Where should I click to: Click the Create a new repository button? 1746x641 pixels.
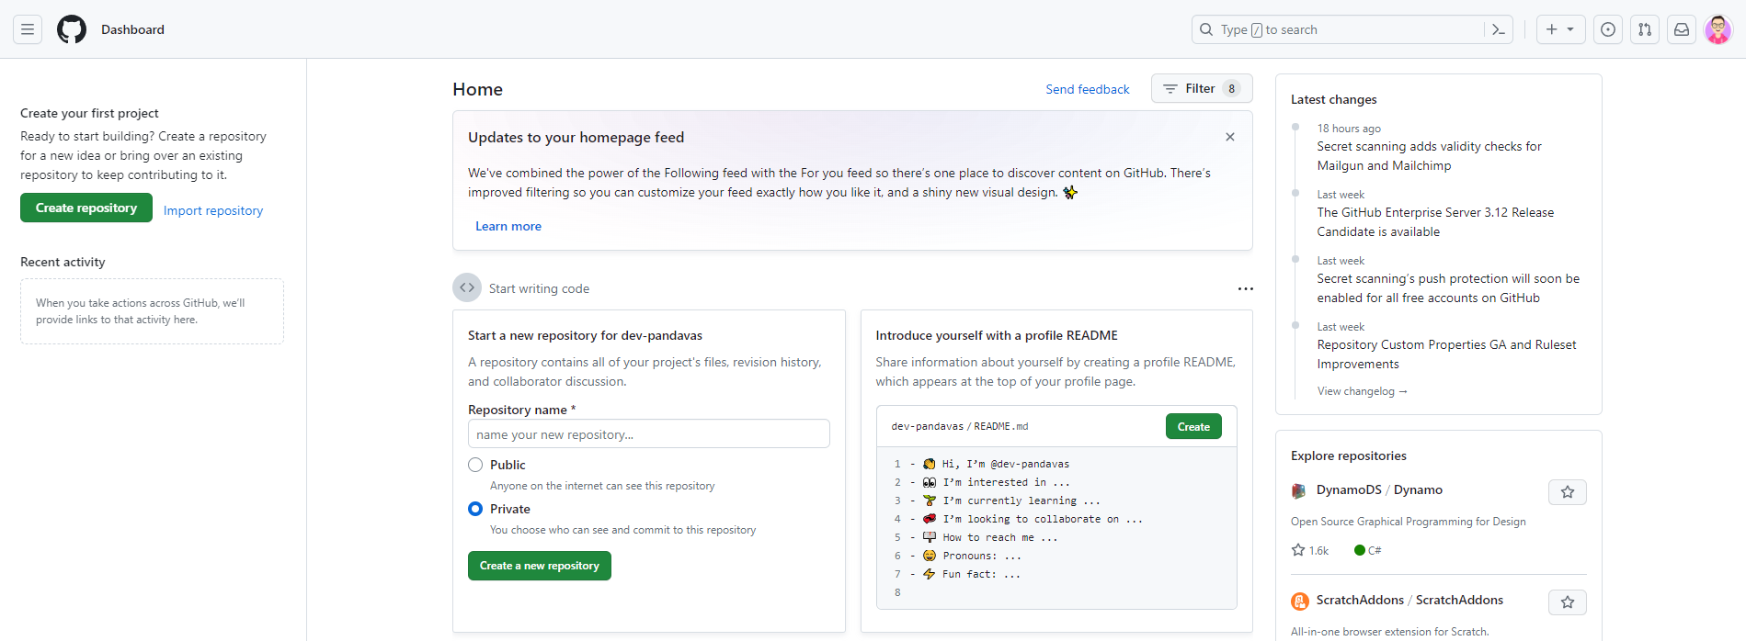point(540,566)
